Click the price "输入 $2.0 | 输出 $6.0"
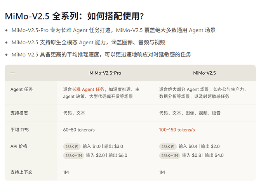The width and height of the screenshot is (268, 185). 107,155
